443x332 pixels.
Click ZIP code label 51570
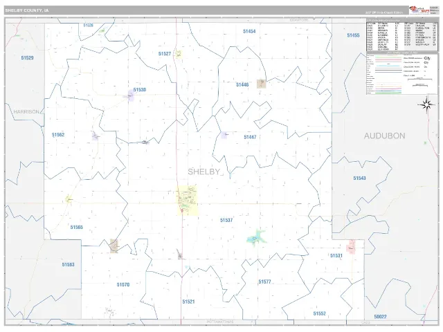[x=123, y=284]
